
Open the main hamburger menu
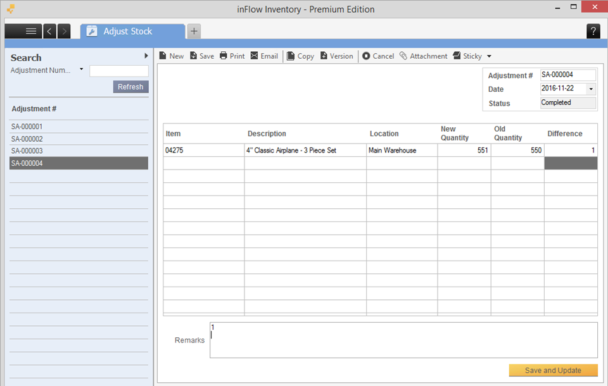[23, 31]
